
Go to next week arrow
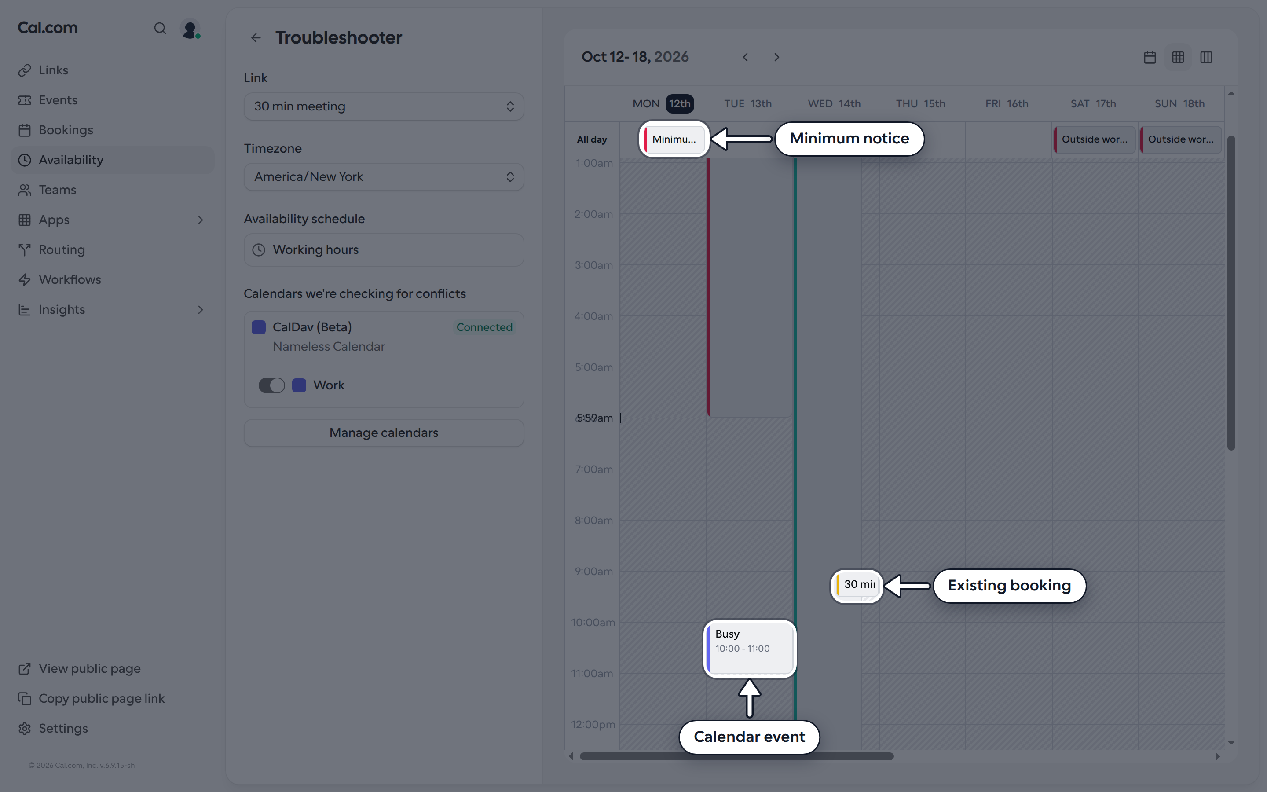[776, 57]
